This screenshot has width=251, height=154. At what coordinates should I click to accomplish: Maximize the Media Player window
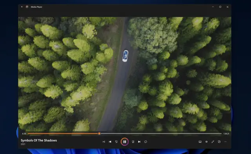tap(220, 7)
